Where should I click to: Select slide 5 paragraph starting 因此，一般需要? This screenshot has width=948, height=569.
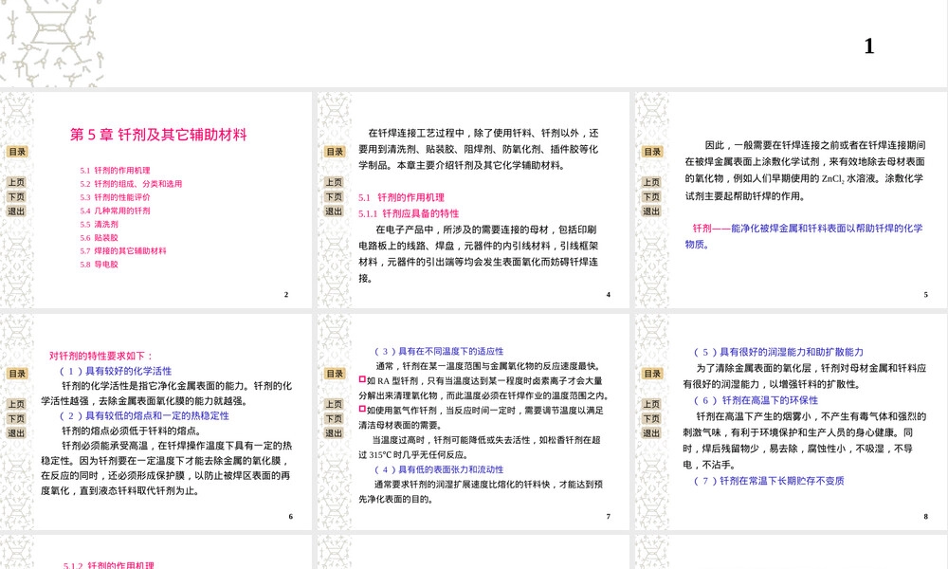(805, 171)
